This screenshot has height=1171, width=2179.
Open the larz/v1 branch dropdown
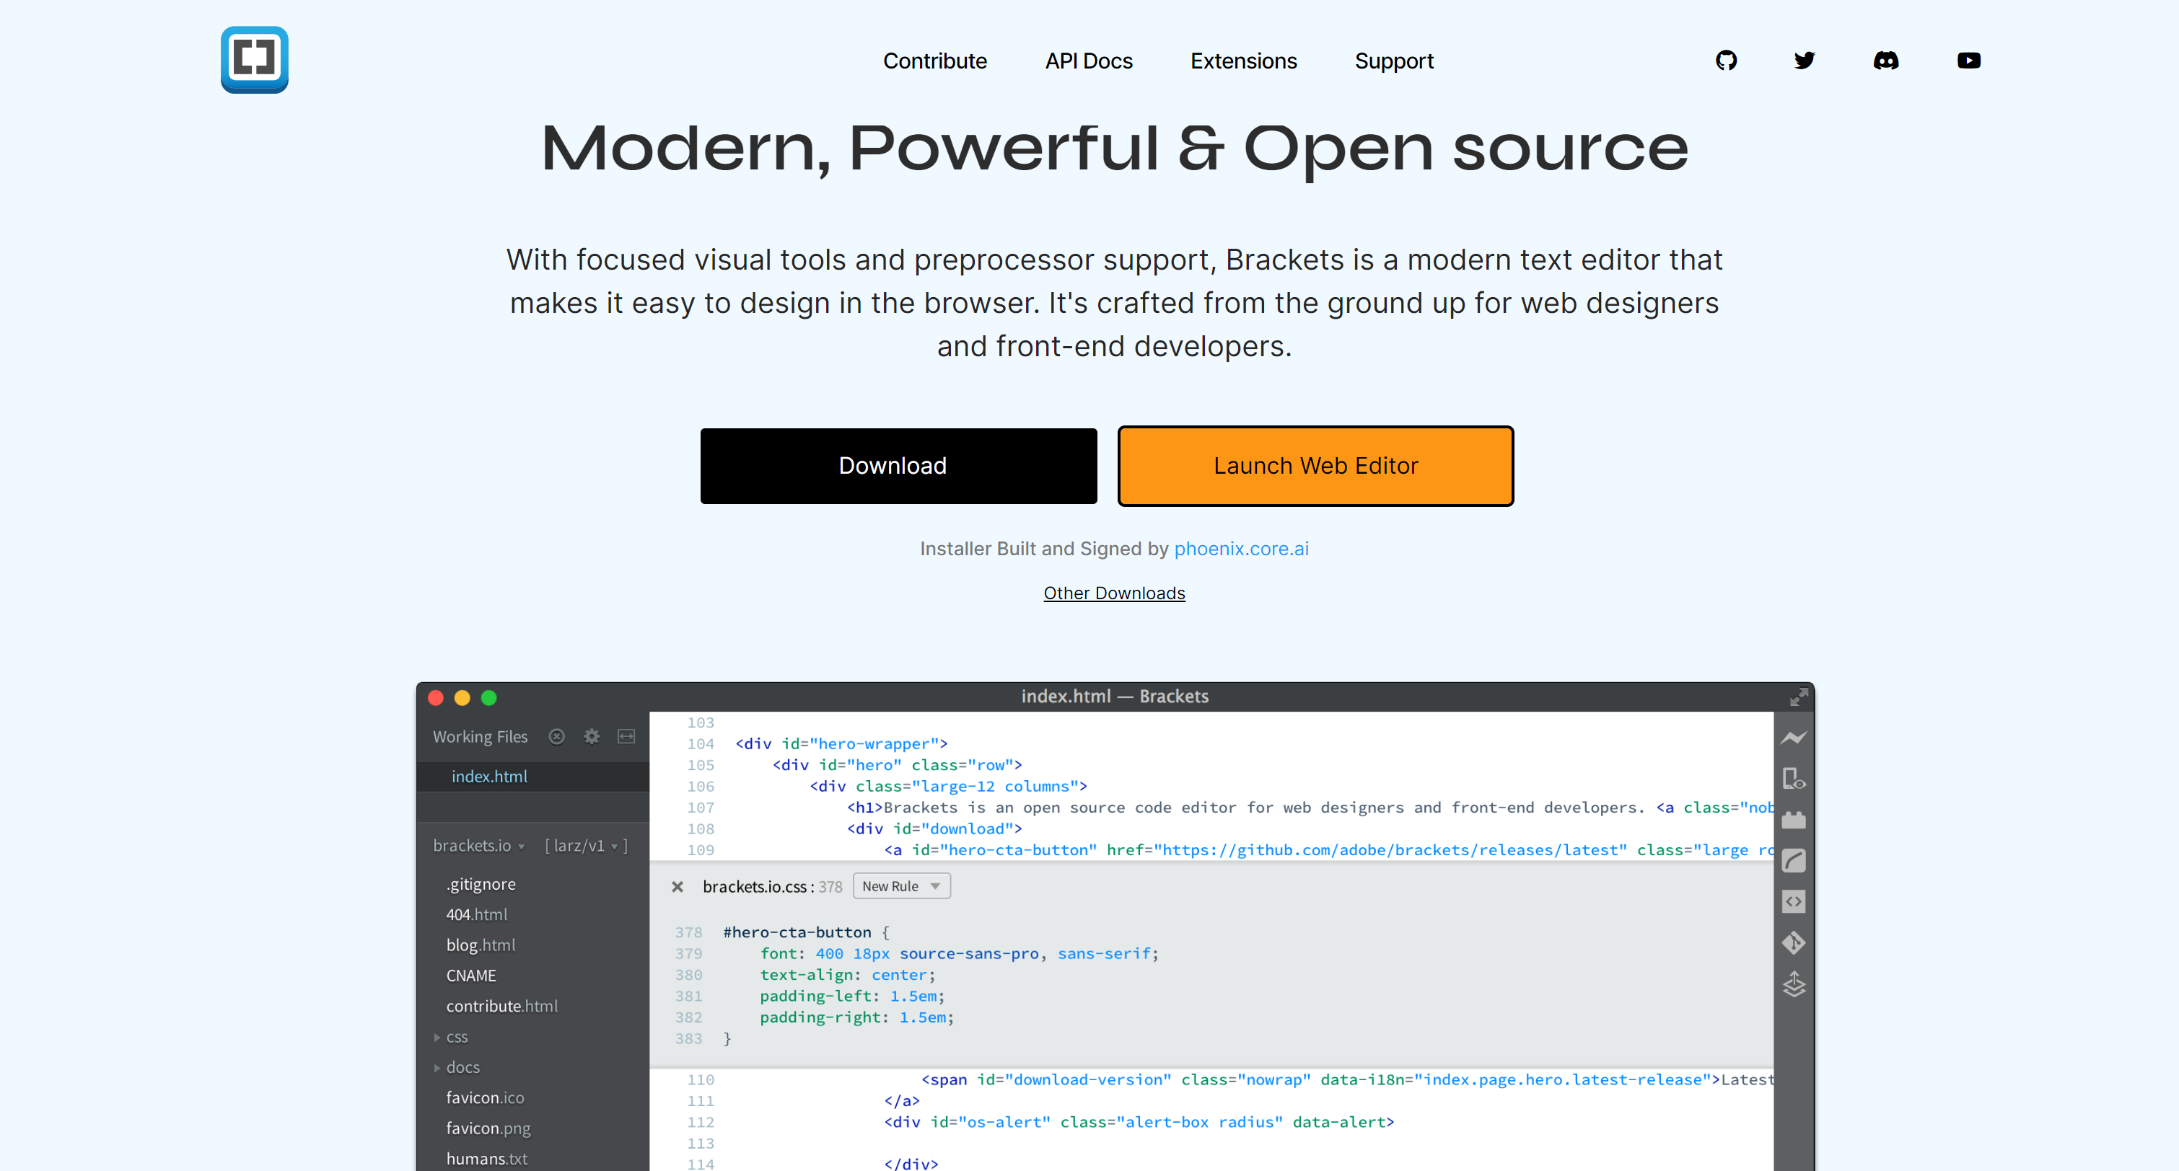[585, 846]
